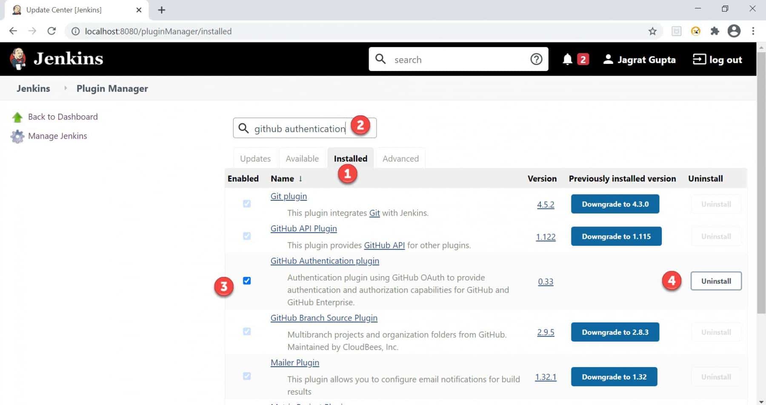The width and height of the screenshot is (766, 405).
Task: Open GitHub Authentication plugin link
Action: coord(325,261)
